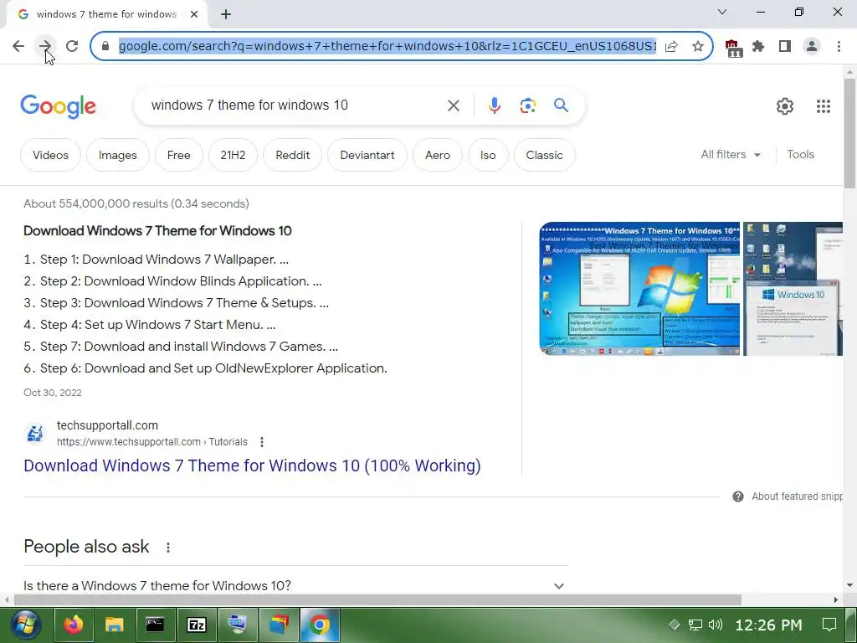Go back using browser back arrow
Viewport: 857px width, 643px height.
(x=18, y=46)
